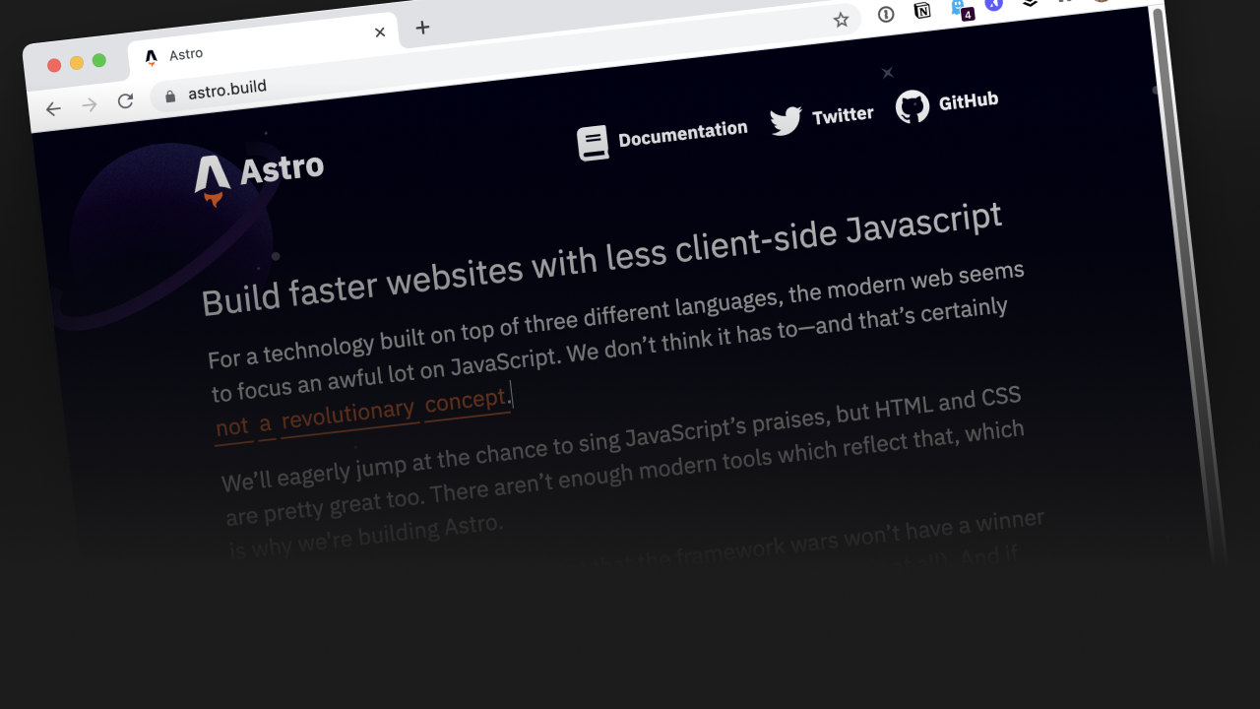Viewport: 1260px width, 709px height.
Task: Click the purple round extension icon
Action: coord(994,5)
